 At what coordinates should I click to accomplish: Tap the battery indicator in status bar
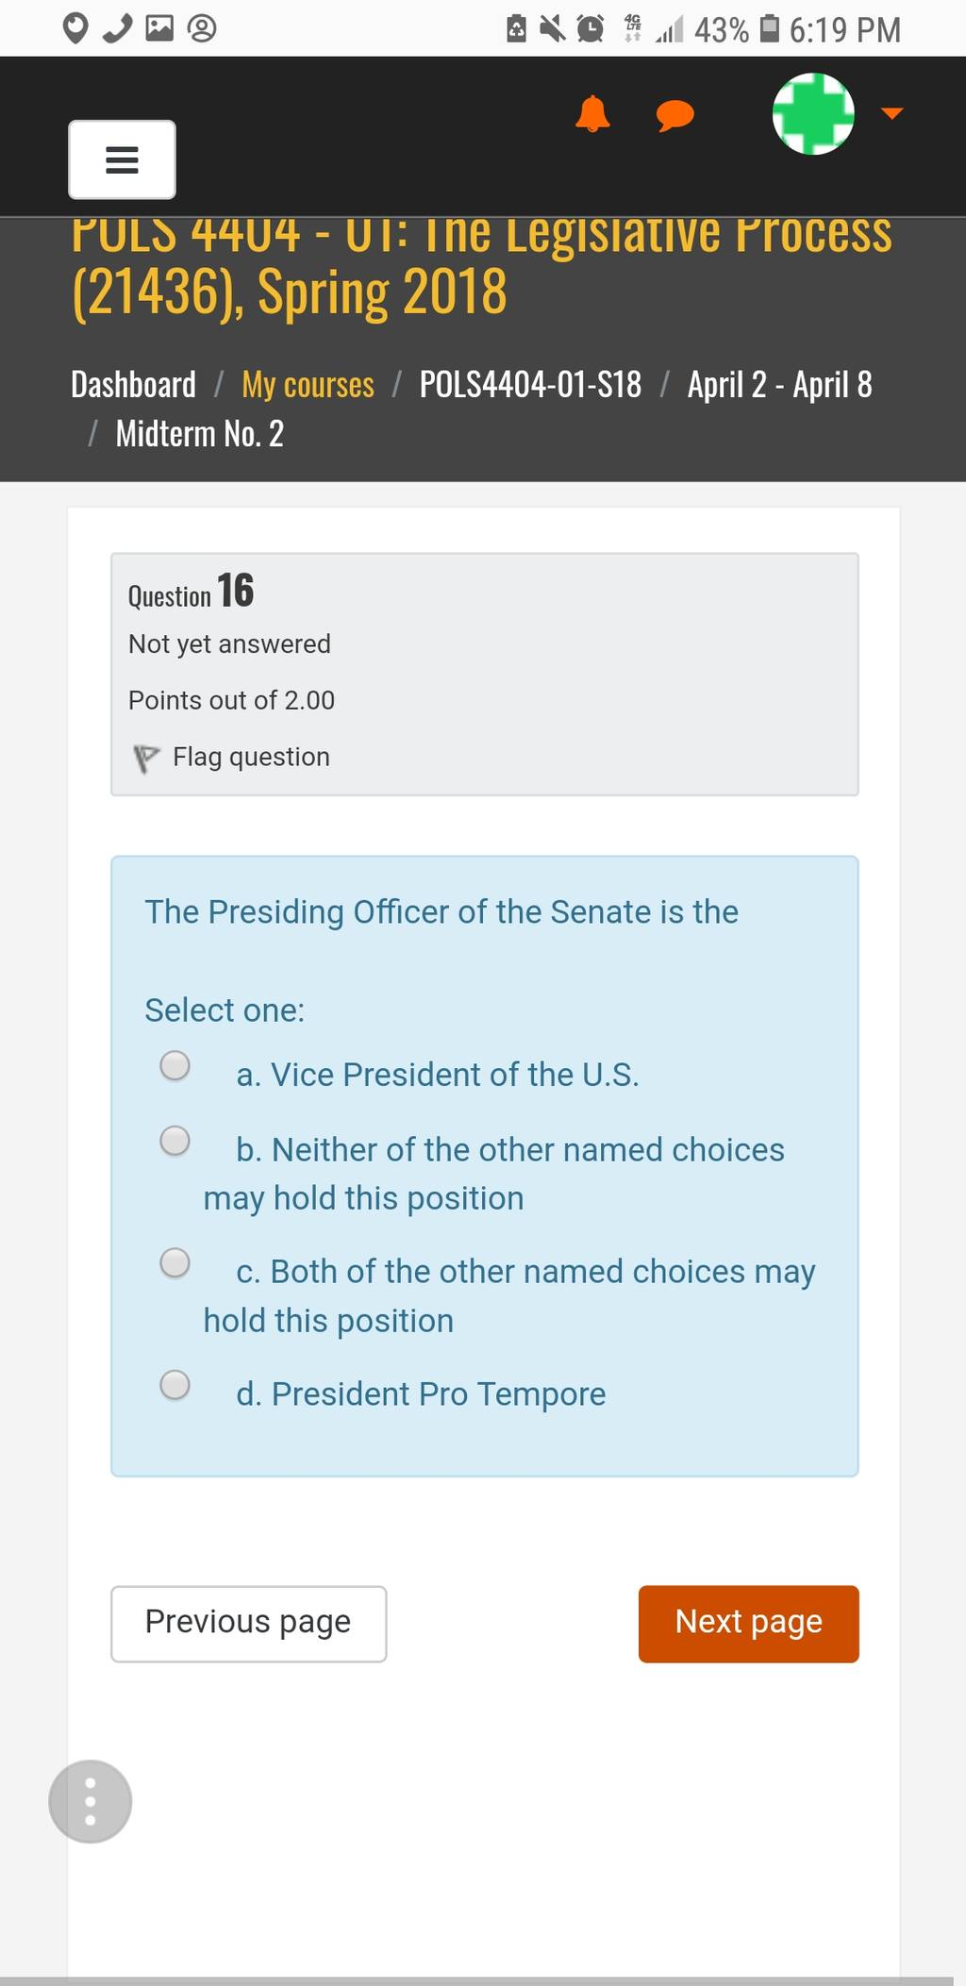(x=770, y=29)
